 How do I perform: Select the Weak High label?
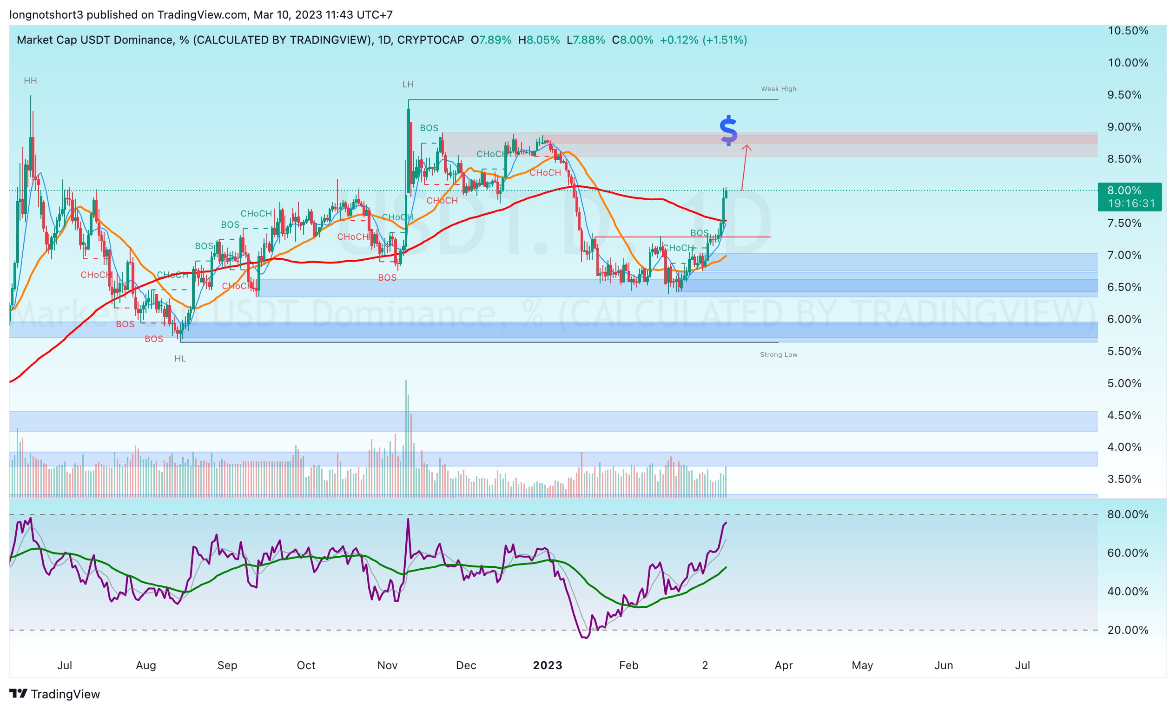coord(779,89)
